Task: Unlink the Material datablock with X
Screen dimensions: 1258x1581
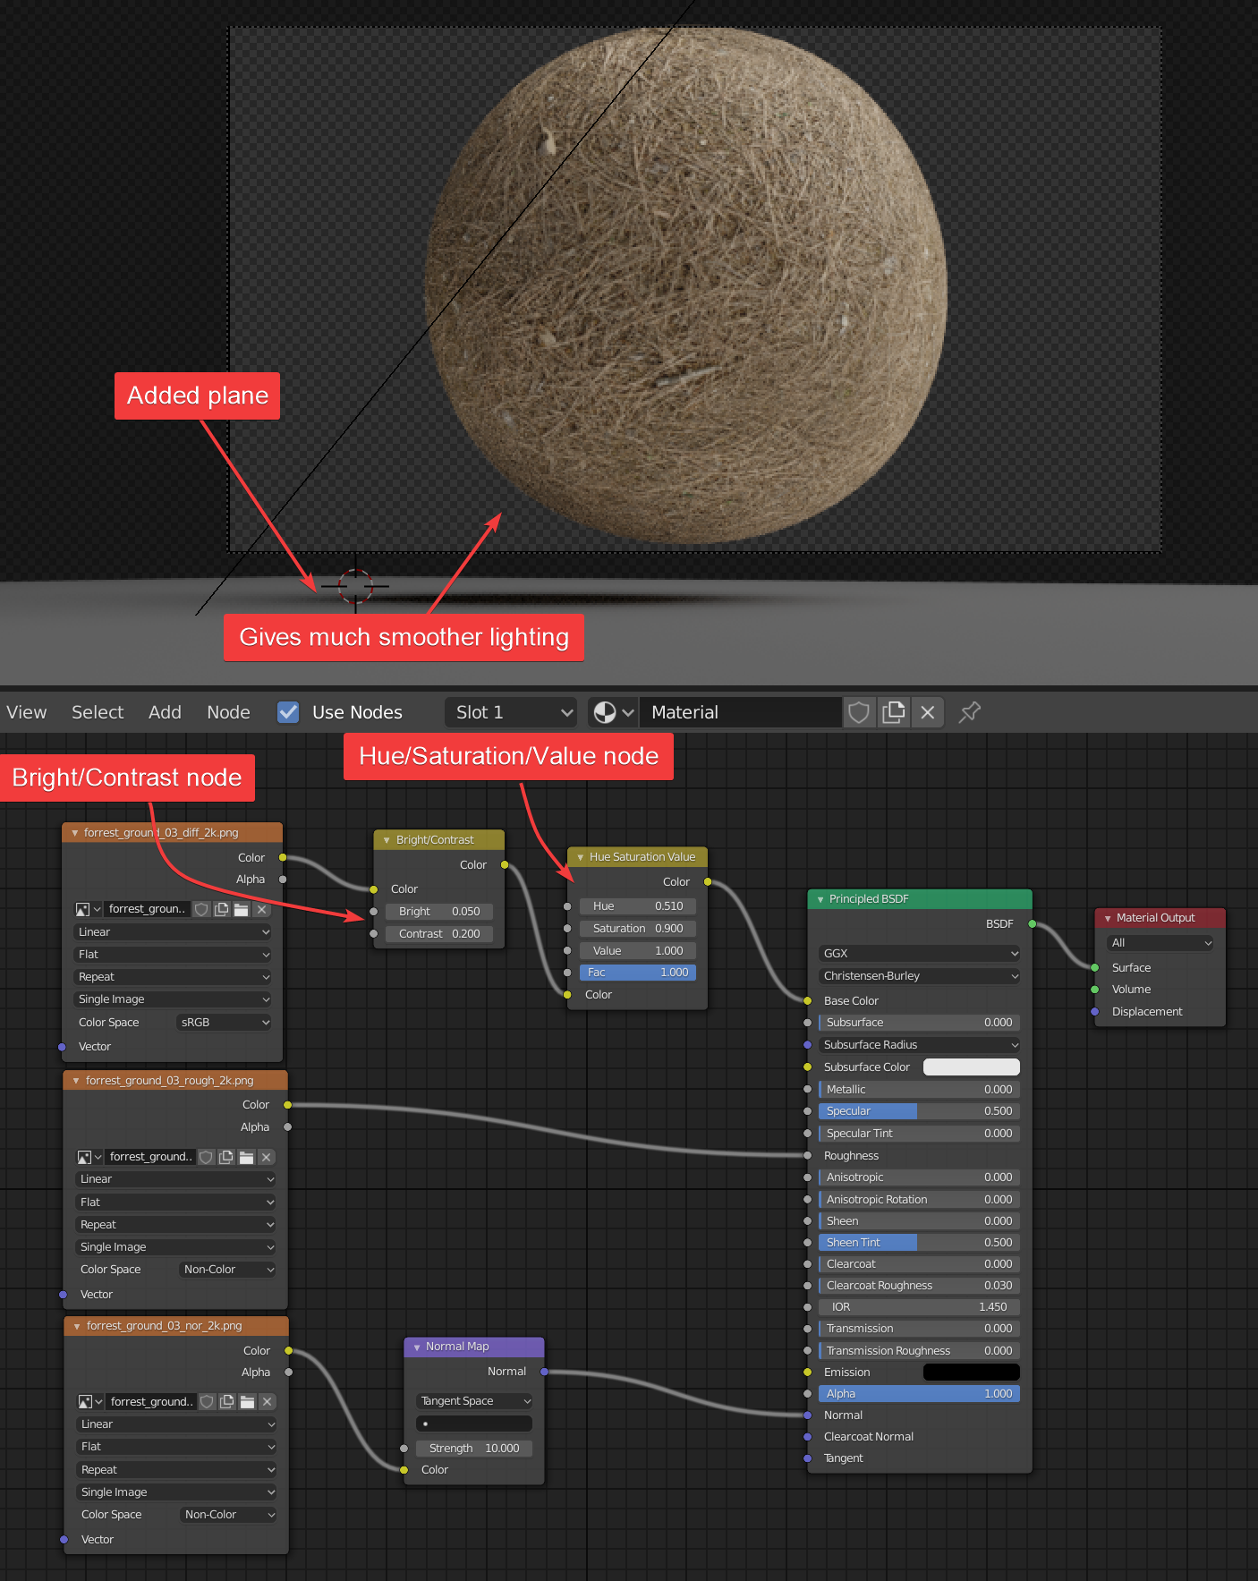Action: pyautogui.click(x=928, y=712)
